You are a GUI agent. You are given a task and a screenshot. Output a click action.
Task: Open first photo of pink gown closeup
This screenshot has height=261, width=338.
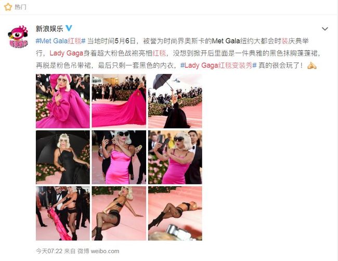pos(63,101)
